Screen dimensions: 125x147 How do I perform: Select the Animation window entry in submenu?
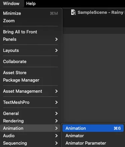pos(93,128)
